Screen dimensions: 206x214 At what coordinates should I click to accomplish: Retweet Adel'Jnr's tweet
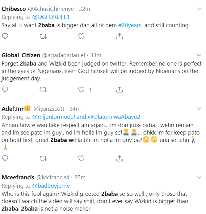tap(43, 158)
